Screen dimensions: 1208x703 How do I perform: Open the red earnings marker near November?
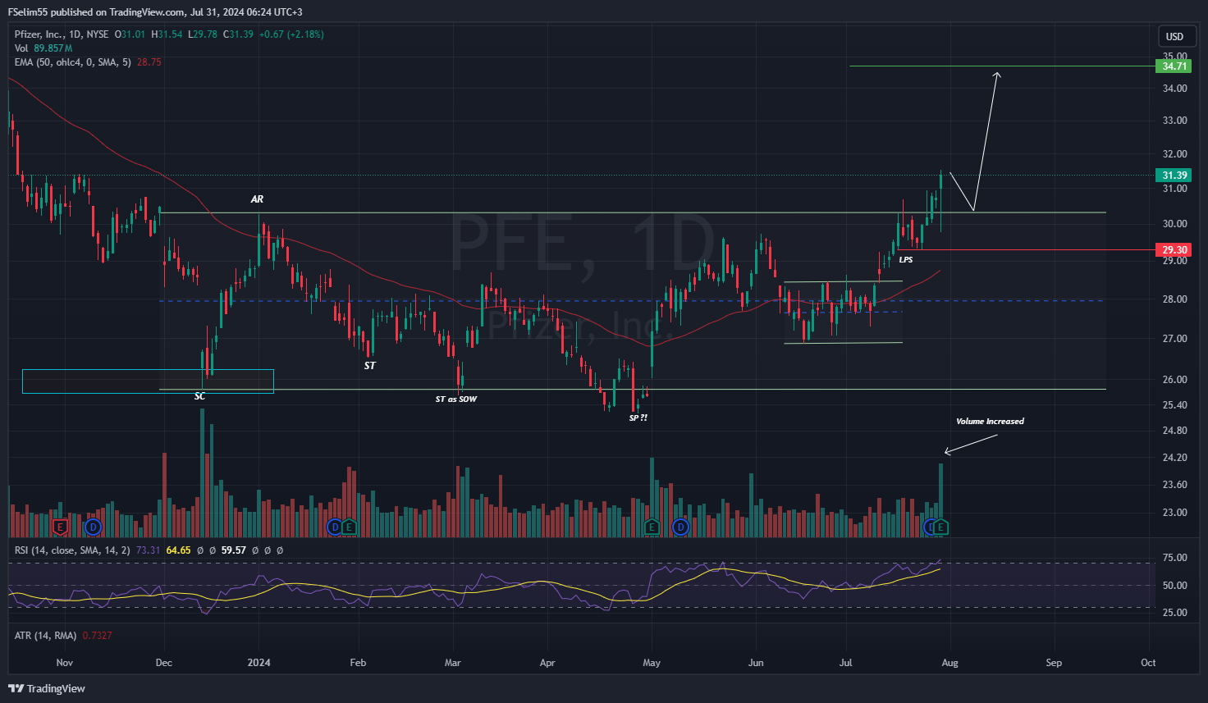59,526
